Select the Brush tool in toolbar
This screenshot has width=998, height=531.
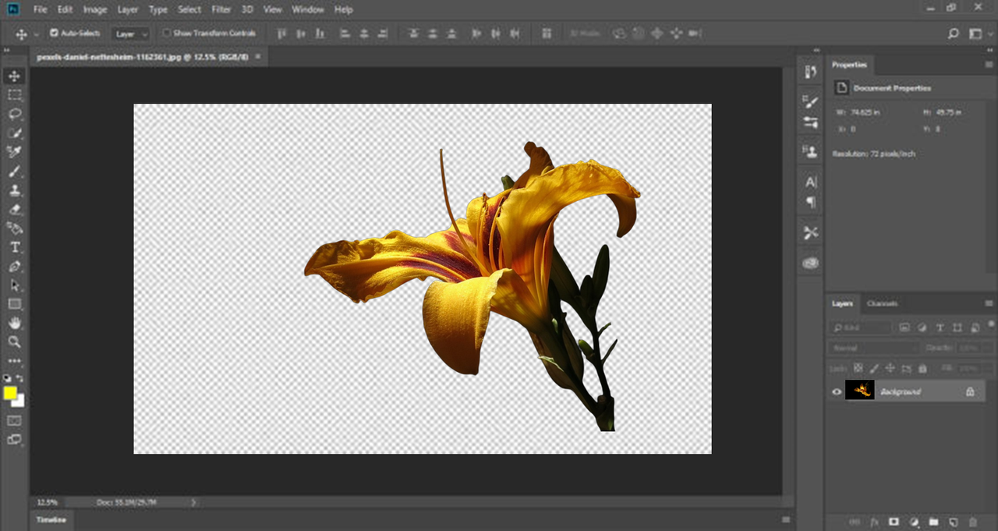[x=15, y=172]
